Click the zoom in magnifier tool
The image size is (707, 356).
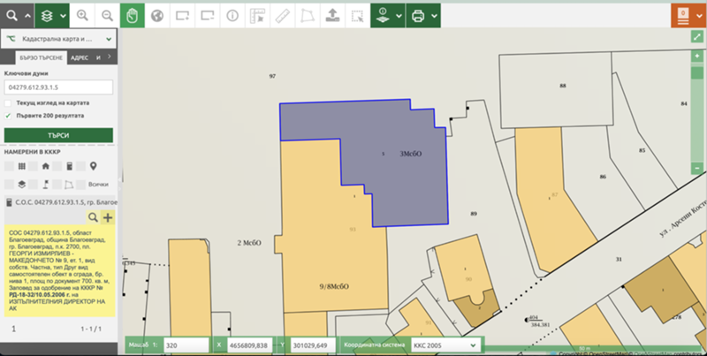[x=82, y=15]
